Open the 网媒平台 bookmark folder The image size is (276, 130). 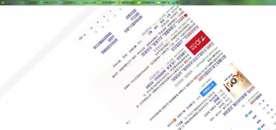click(163, 3)
